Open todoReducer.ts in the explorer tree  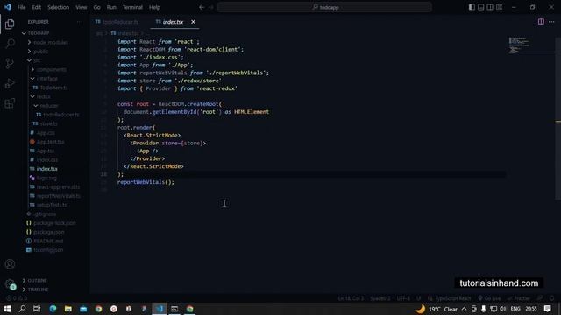click(x=61, y=115)
